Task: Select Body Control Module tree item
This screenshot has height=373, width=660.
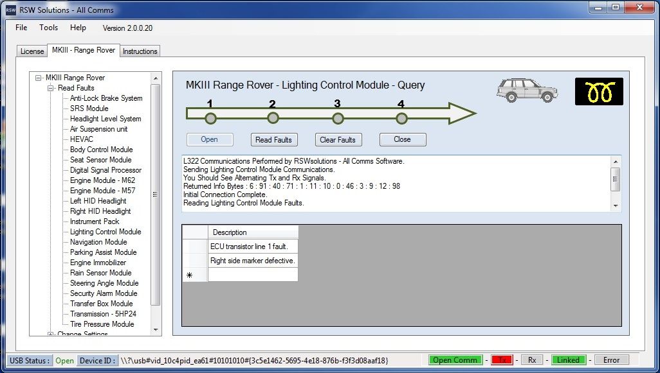Action: click(x=102, y=150)
